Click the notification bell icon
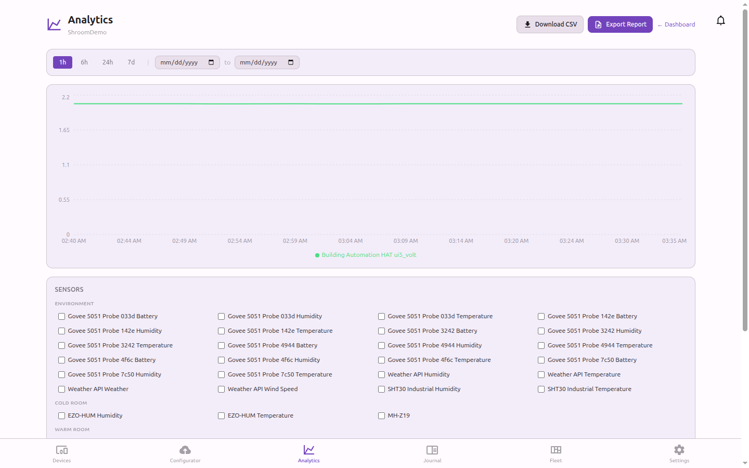749x468 pixels. pos(720,21)
